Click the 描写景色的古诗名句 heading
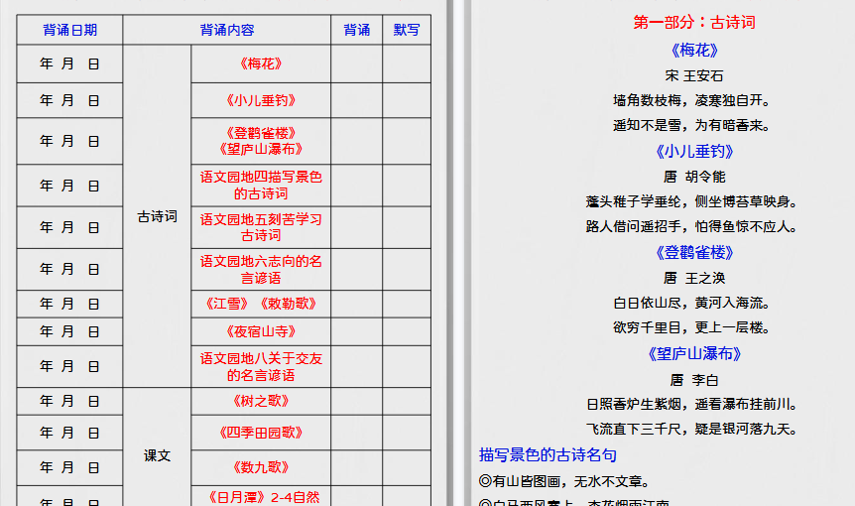The image size is (855, 506). 548,454
